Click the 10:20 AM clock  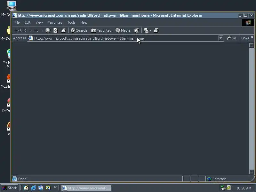tap(244, 188)
